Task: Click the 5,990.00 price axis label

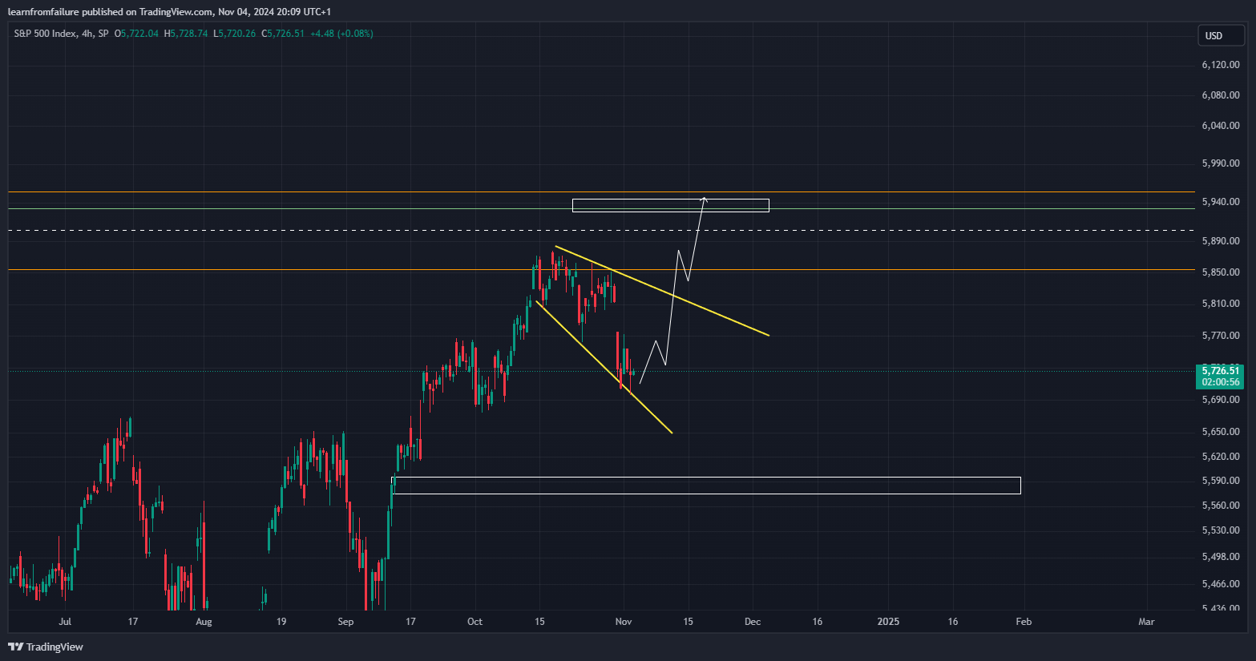Action: pos(1221,163)
